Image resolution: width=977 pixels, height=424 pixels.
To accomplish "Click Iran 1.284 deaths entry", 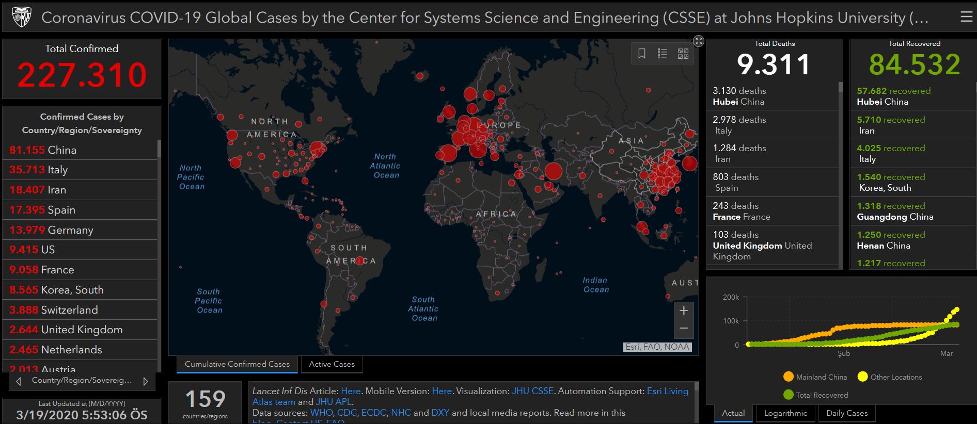I will coord(772,153).
